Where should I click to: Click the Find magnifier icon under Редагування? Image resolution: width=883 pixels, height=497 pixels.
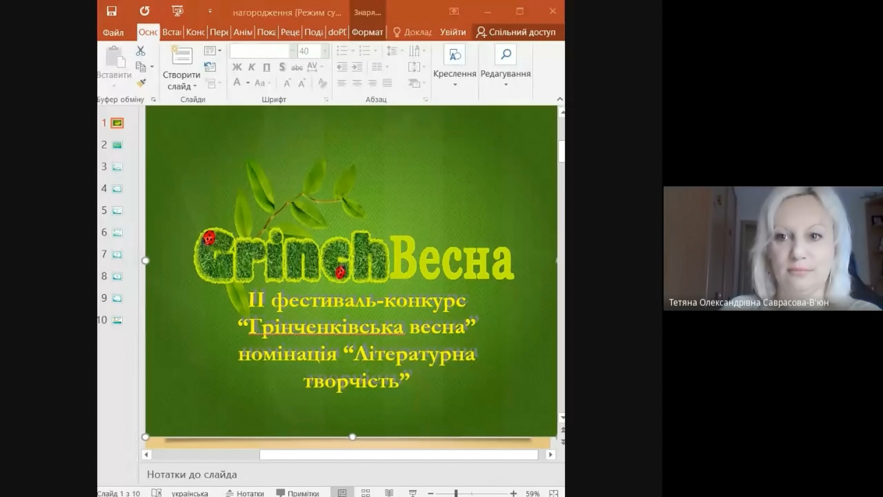(x=506, y=55)
